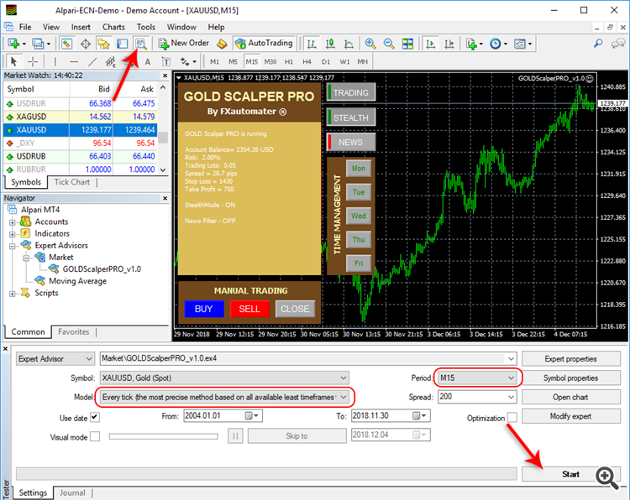The height and width of the screenshot is (500, 630).
Task: Open the Period M15 dropdown
Action: click(x=477, y=378)
